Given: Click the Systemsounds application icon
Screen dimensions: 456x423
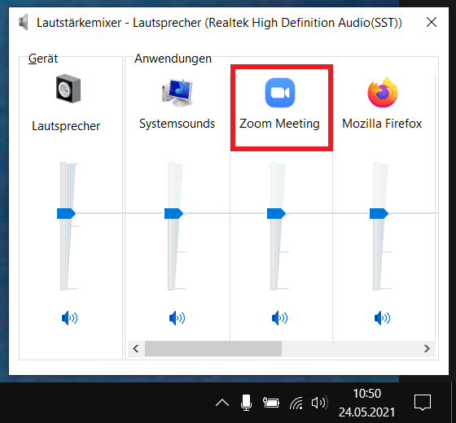Looking at the screenshot, I should point(178,93).
